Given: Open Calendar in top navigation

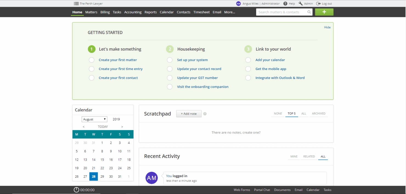Looking at the screenshot, I should [x=167, y=12].
